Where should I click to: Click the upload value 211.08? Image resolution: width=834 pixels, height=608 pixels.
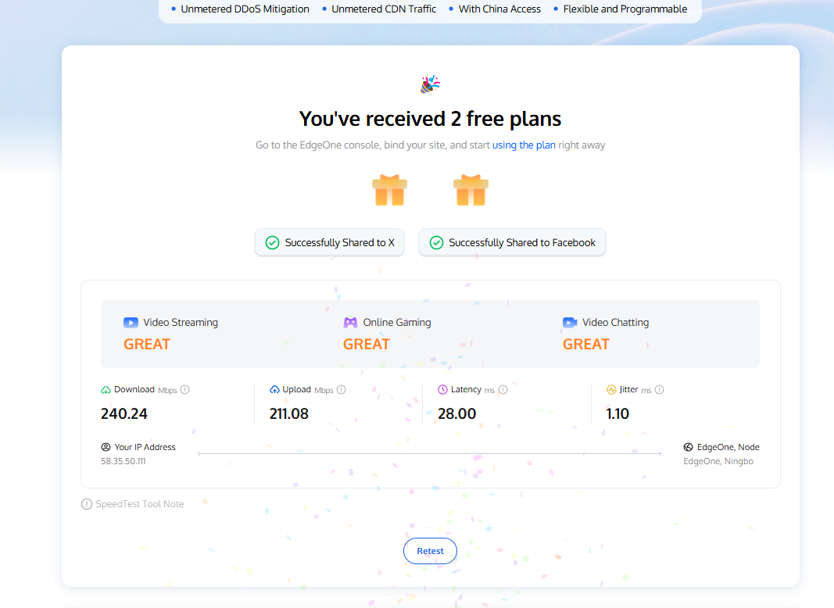click(x=289, y=414)
